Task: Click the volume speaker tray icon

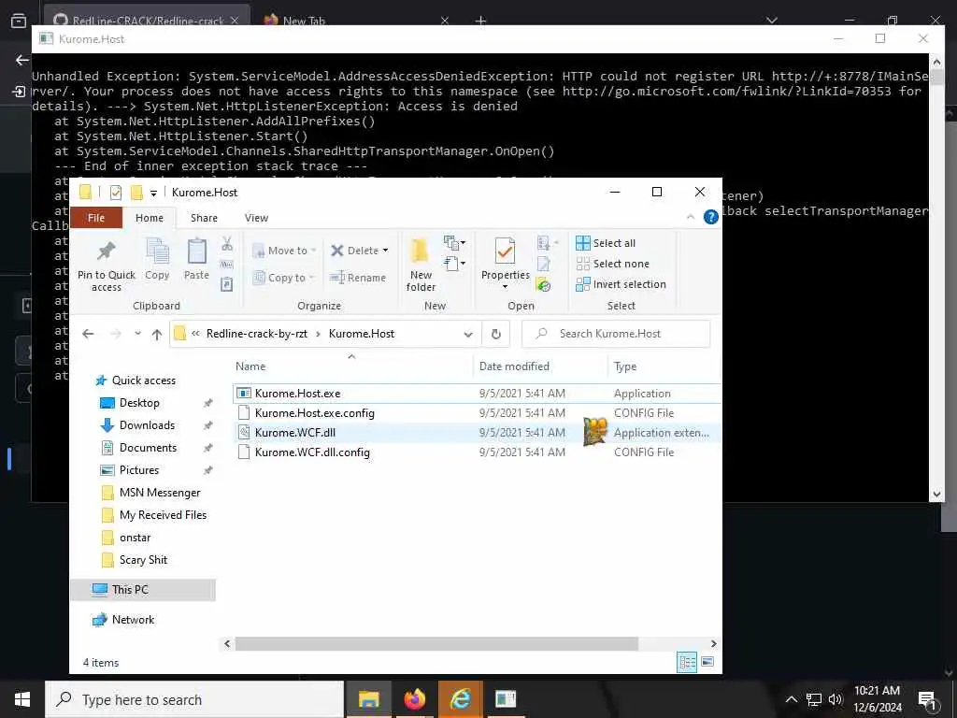Action: [x=836, y=699]
